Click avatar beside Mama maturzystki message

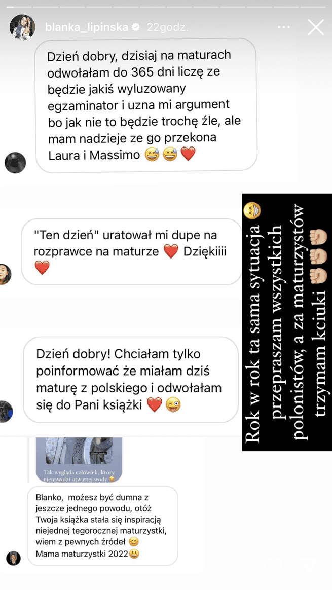(13, 558)
